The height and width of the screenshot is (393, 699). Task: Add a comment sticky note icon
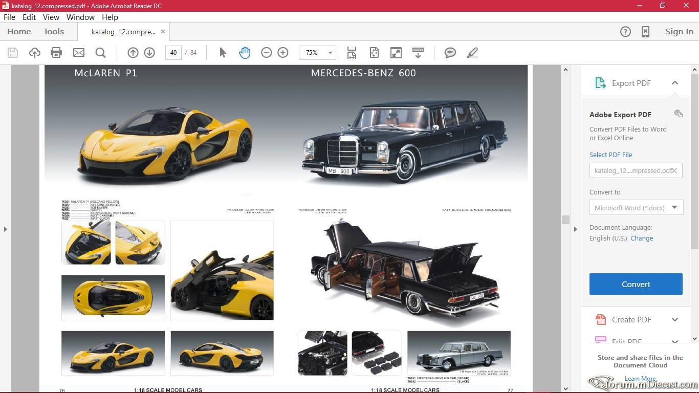click(x=450, y=53)
